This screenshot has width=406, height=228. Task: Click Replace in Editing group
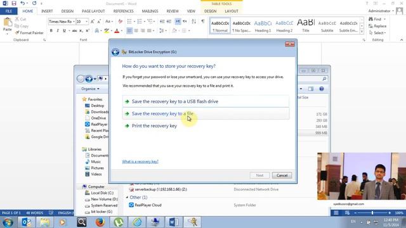pos(377,26)
